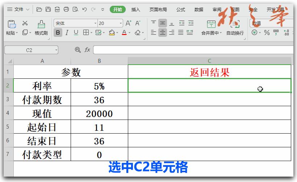Viewport: 297px width, 182px height.
Task: Open the 公式 tab
Action: tap(180, 9)
